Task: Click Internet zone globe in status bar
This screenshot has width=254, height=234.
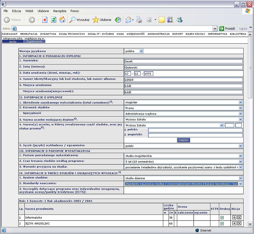Action: [x=197, y=230]
